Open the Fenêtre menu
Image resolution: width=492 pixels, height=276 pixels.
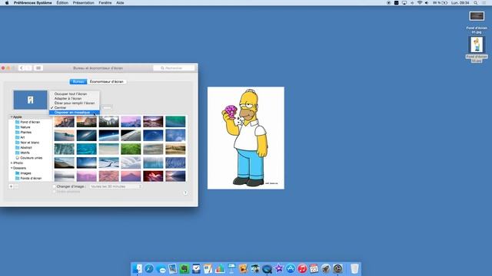click(x=105, y=2)
